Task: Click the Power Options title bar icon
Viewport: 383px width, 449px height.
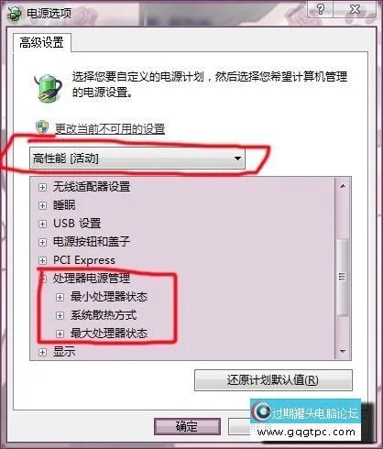Action: coord(14,14)
